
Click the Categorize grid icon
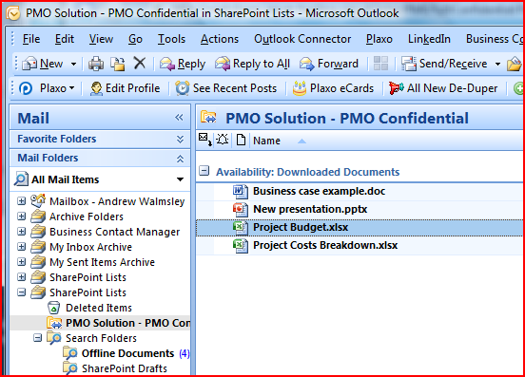[380, 64]
